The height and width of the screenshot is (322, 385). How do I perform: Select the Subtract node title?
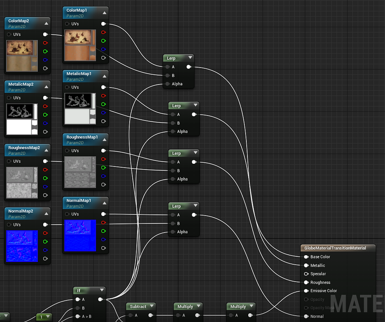(138, 307)
